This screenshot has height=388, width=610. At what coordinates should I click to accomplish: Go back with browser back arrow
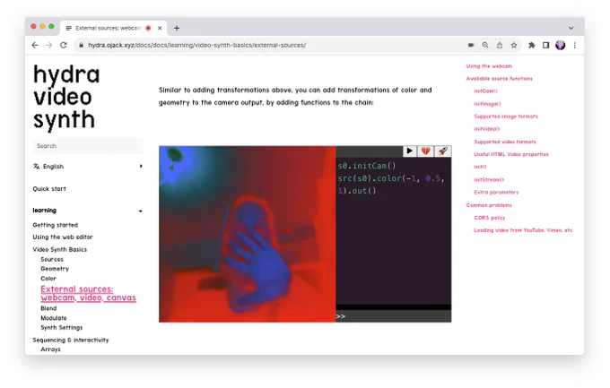pos(35,45)
